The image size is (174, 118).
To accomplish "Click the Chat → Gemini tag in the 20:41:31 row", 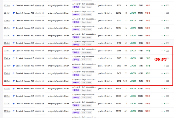I will 86,37.
